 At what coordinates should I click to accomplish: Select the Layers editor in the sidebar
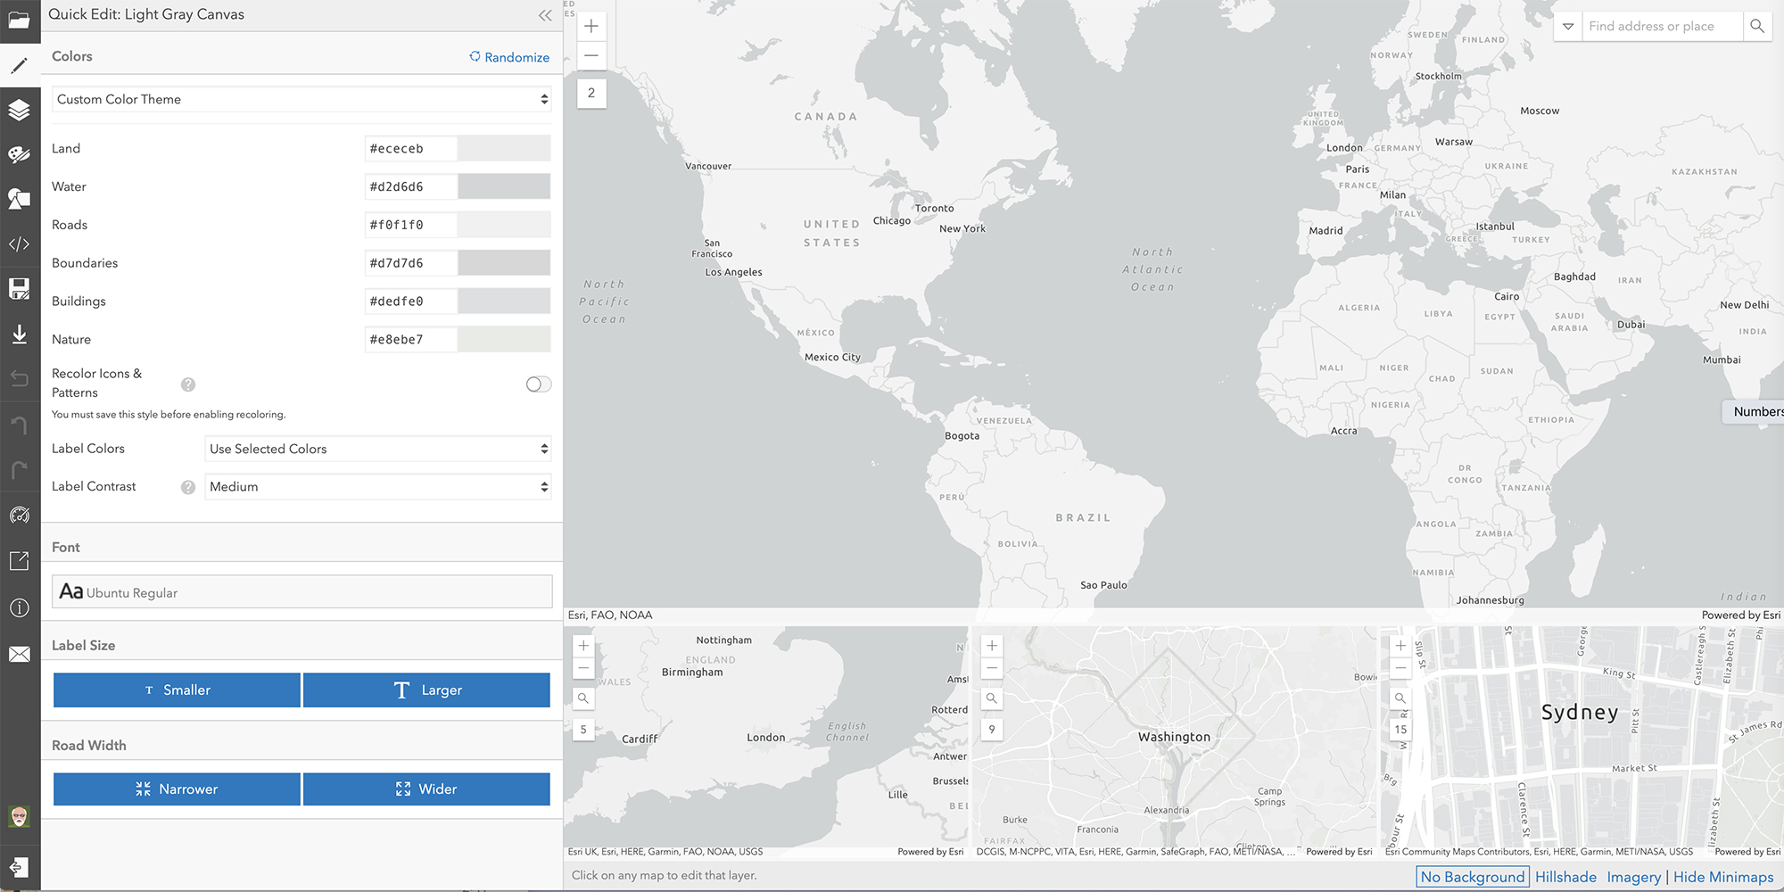coord(20,110)
